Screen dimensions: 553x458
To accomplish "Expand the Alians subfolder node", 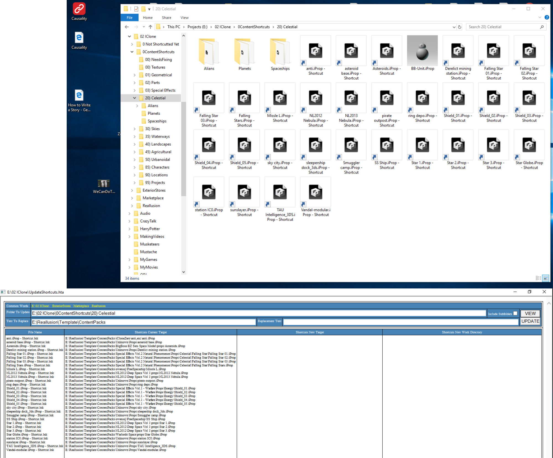I will pyautogui.click(x=137, y=106).
